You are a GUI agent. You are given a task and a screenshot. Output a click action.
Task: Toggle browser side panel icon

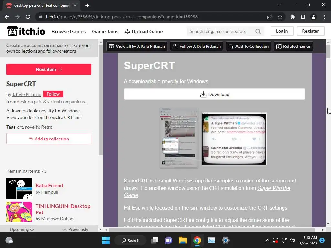pos(303,17)
